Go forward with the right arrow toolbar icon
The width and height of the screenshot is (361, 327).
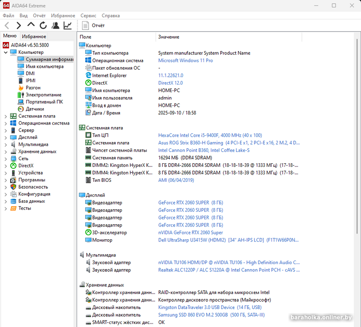click(19, 25)
